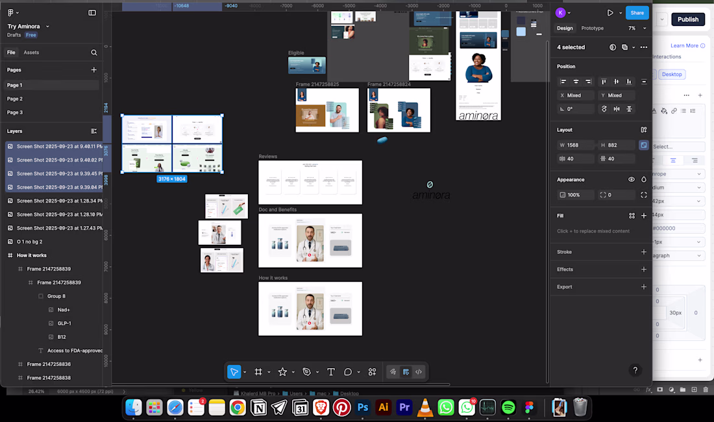
Task: Open fill styles four-dot icon
Action: 632,216
